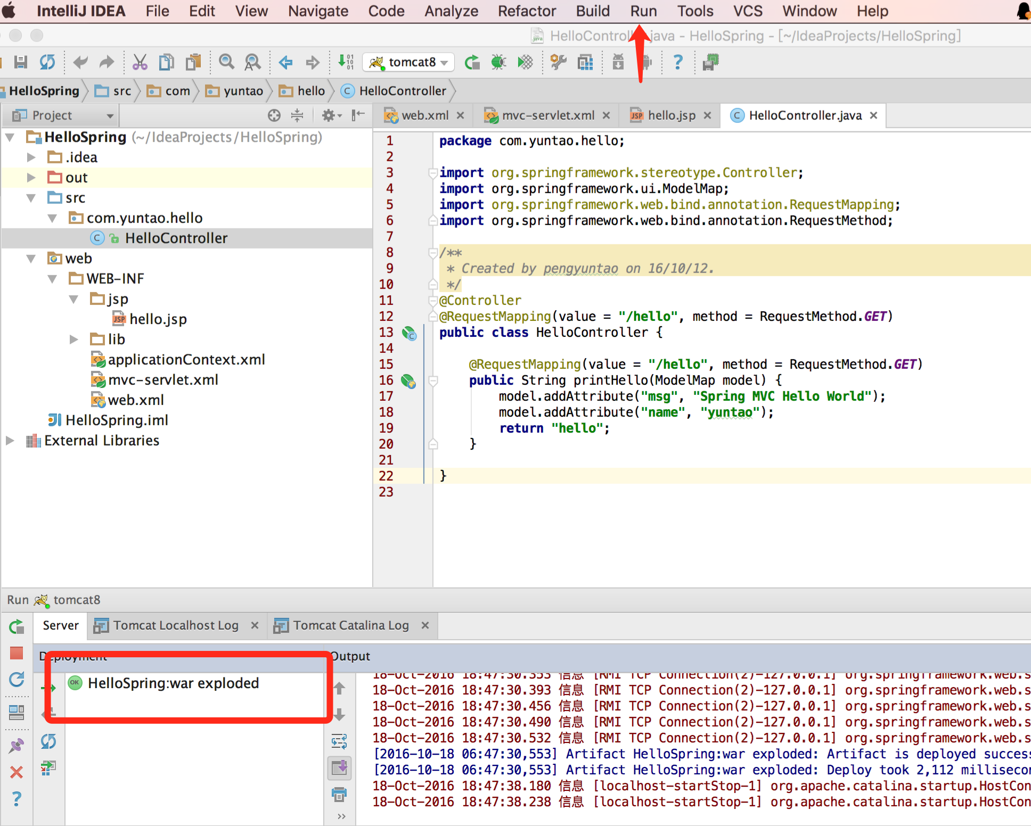Expand External Libraries node
This screenshot has width=1031, height=826.
(10, 441)
